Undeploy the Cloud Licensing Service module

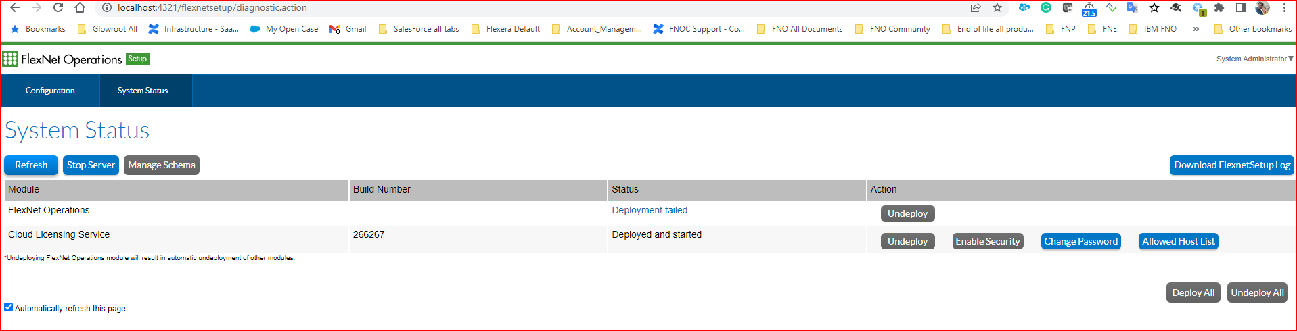click(907, 241)
